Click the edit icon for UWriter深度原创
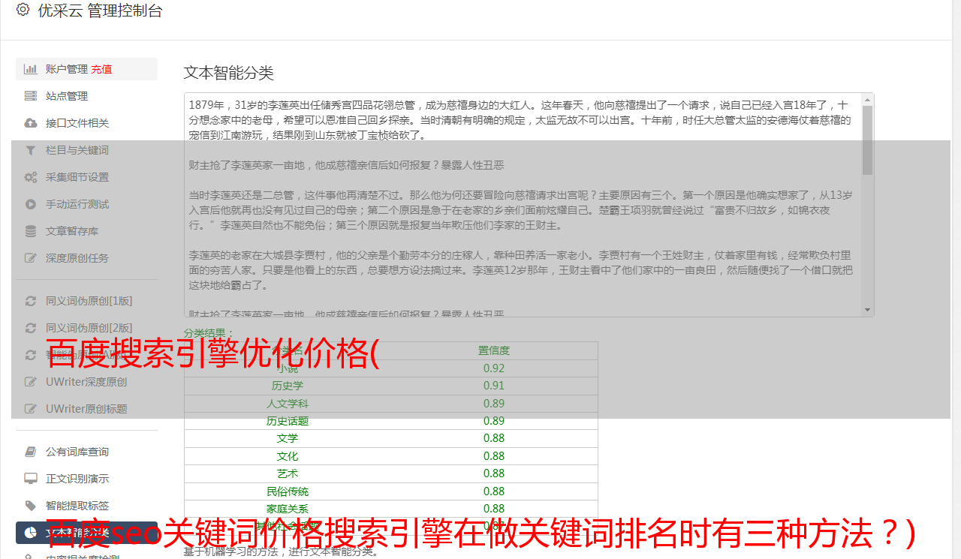This screenshot has height=559, width=961. [x=31, y=382]
